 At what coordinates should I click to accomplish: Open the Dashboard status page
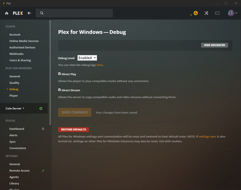17,129
